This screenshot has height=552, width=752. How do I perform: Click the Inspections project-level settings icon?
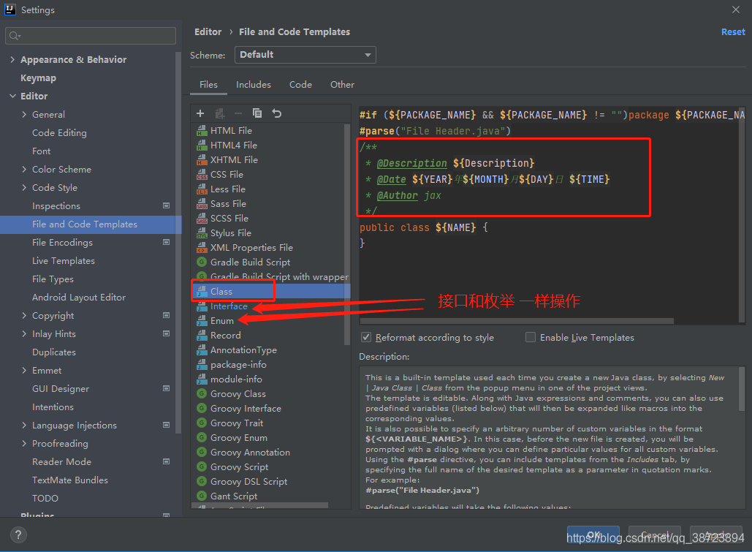pos(167,205)
